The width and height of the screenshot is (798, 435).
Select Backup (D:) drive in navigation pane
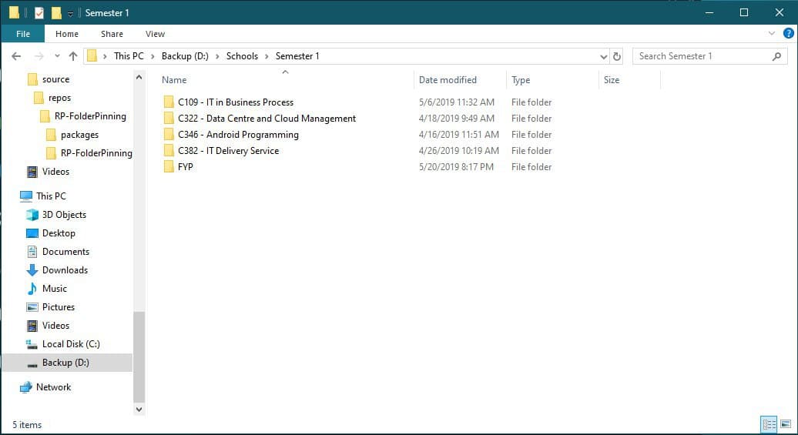point(67,363)
